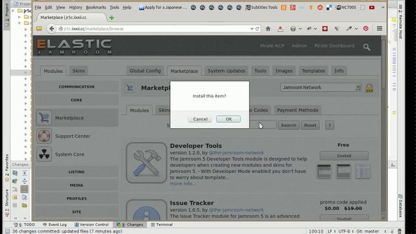
Task: Open the Images tab
Action: (284, 71)
